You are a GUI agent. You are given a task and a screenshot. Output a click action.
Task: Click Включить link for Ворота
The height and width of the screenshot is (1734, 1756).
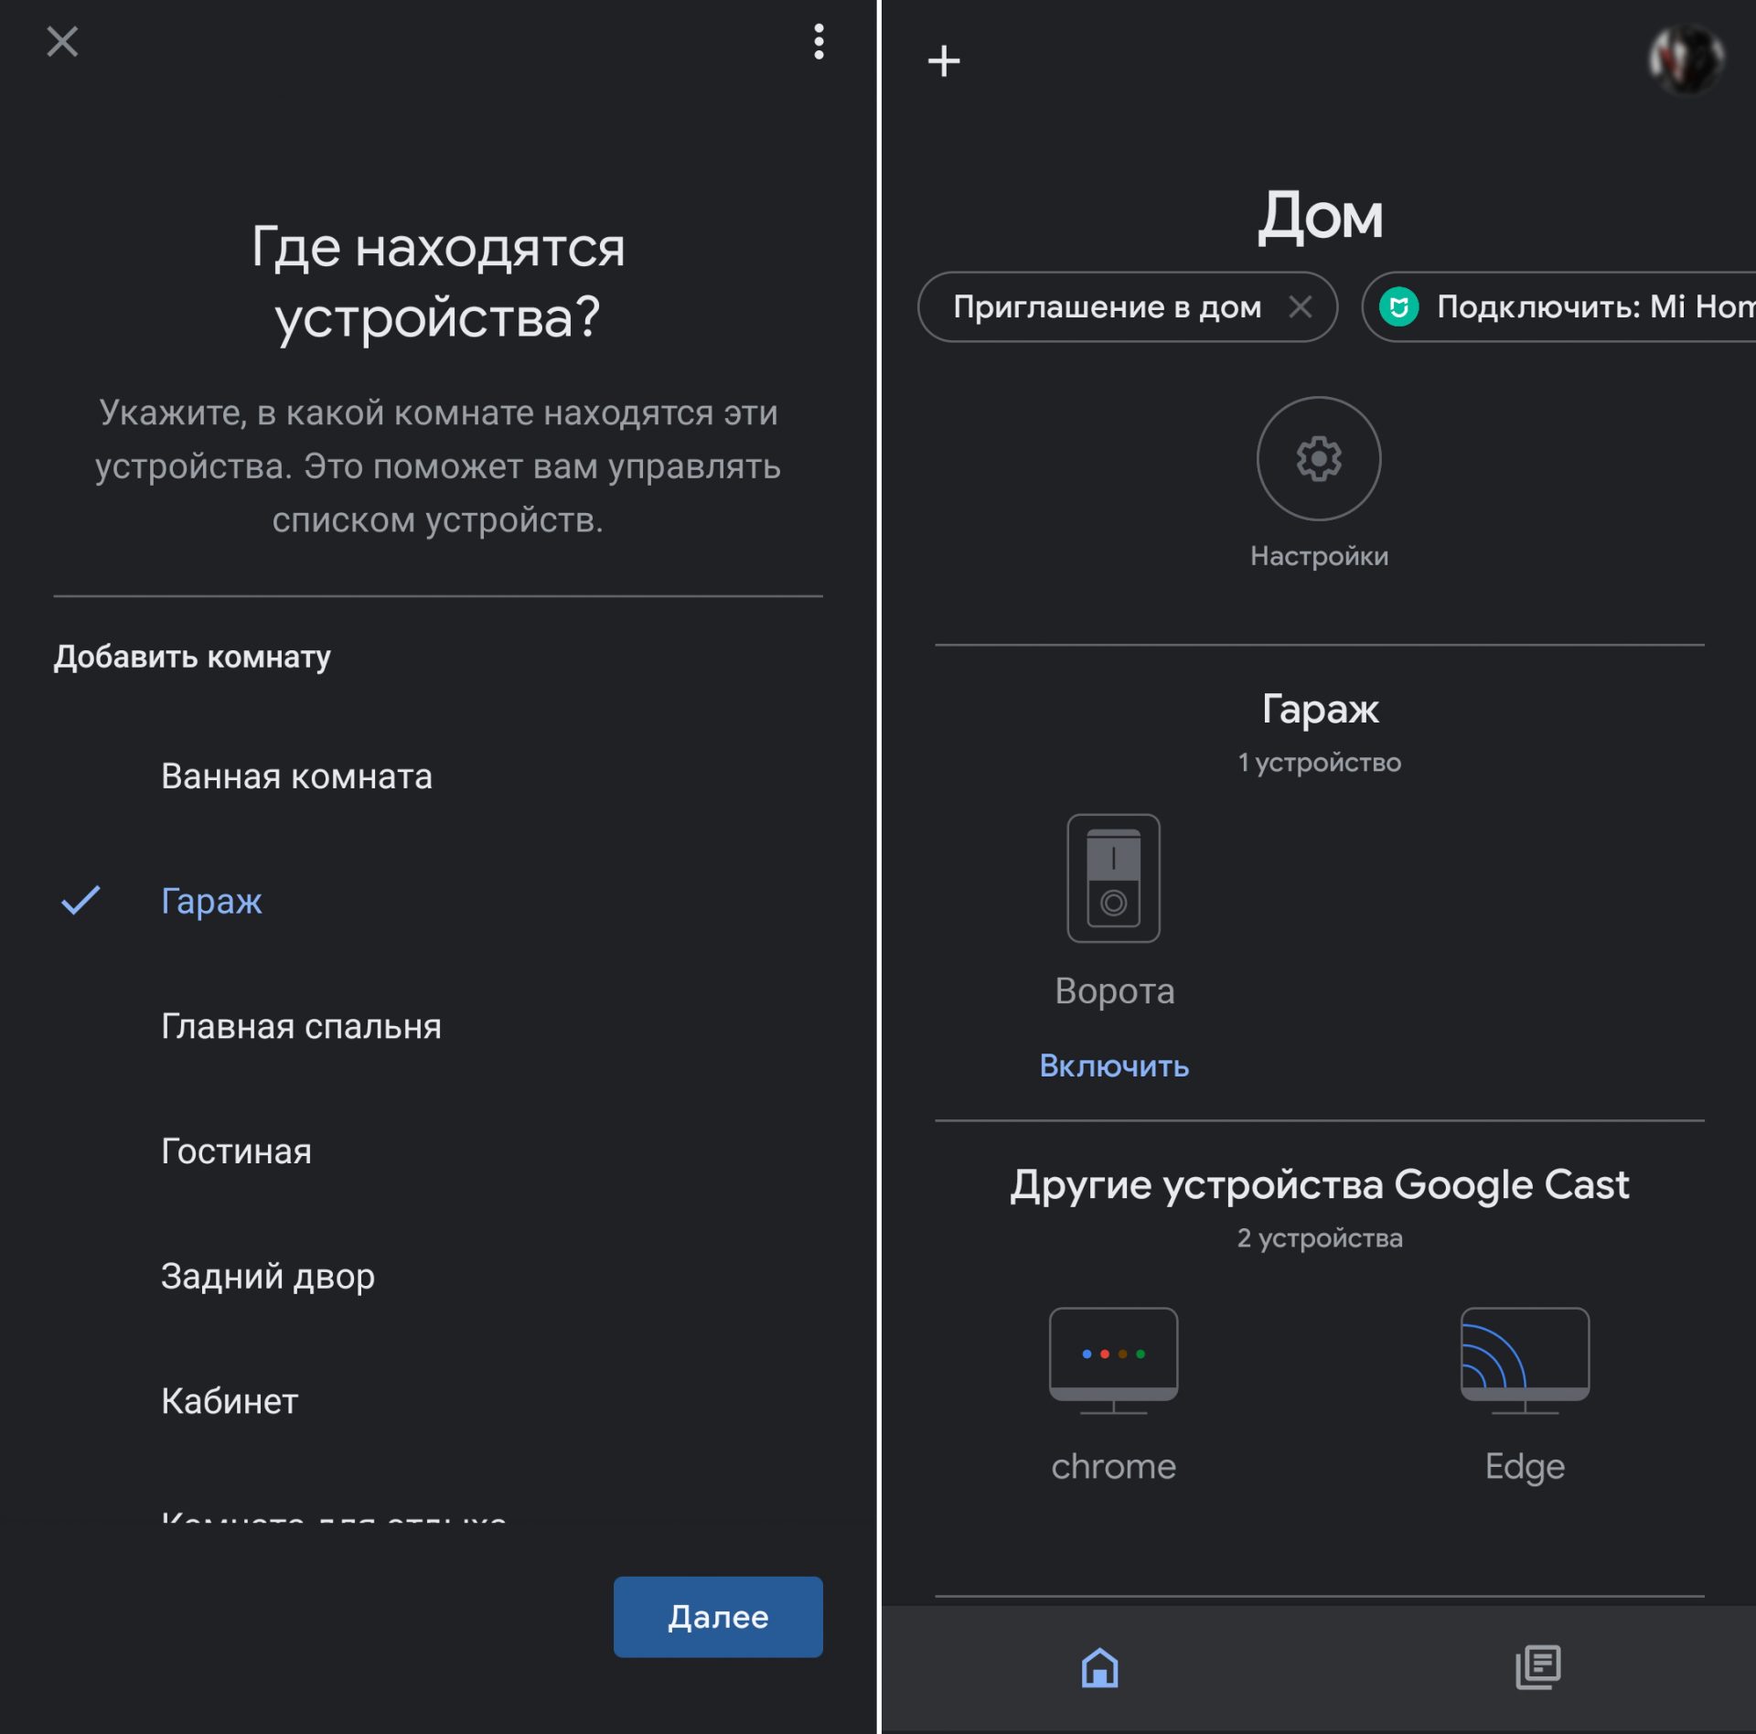tap(1118, 1063)
